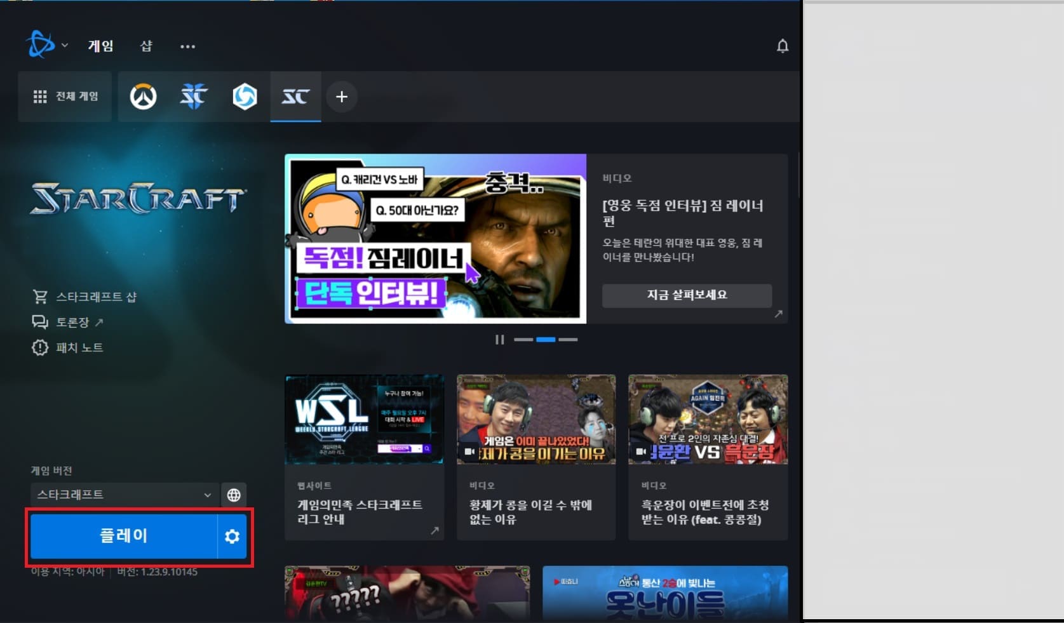Open the 토론장 forum link
This screenshot has width=1064, height=623.
click(72, 322)
